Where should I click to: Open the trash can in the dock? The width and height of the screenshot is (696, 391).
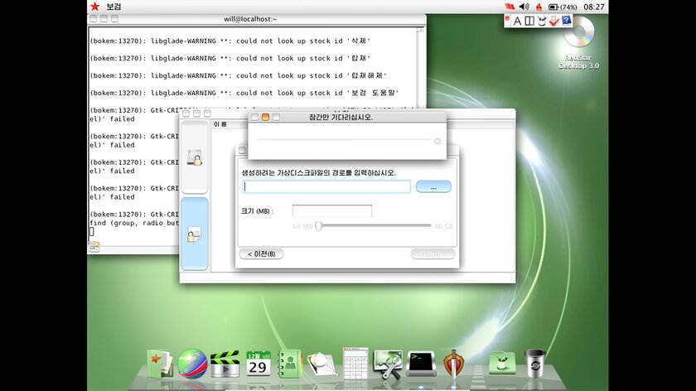click(535, 363)
